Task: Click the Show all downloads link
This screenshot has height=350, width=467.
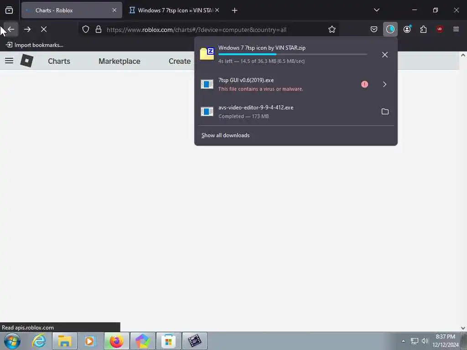Action: 225,135
